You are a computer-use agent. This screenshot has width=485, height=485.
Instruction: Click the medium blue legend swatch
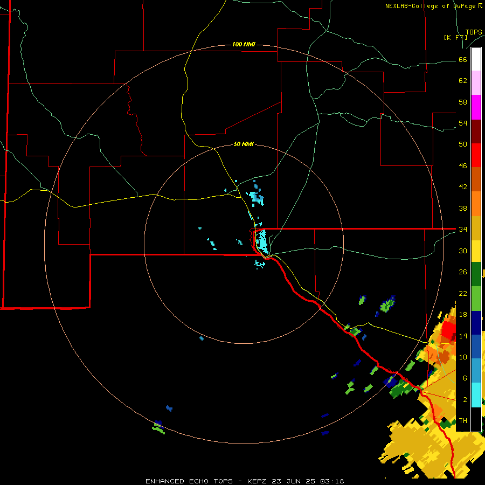click(x=476, y=347)
